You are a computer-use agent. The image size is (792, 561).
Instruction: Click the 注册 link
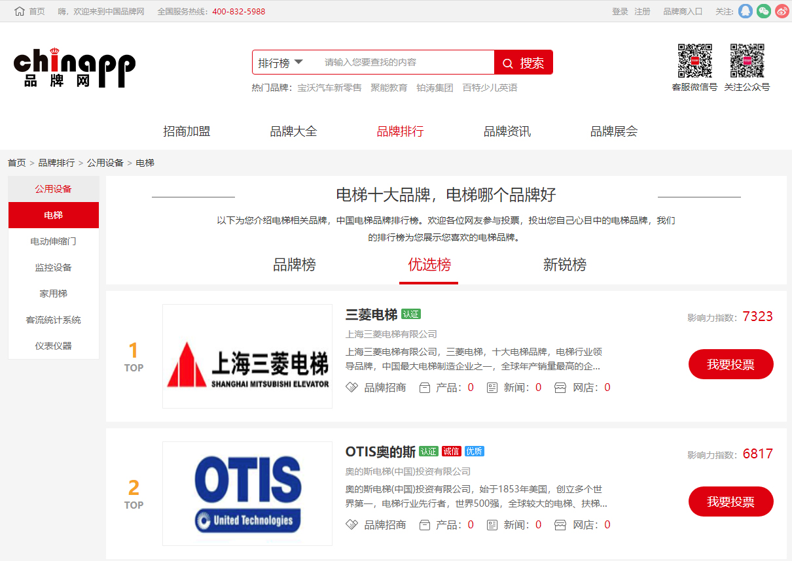642,12
